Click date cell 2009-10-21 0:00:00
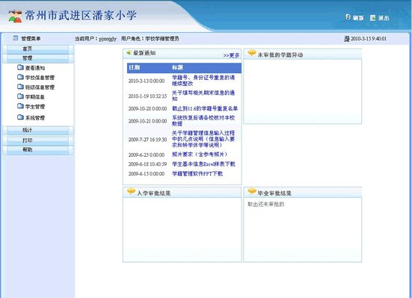The width and height of the screenshot is (412, 298). click(x=147, y=121)
